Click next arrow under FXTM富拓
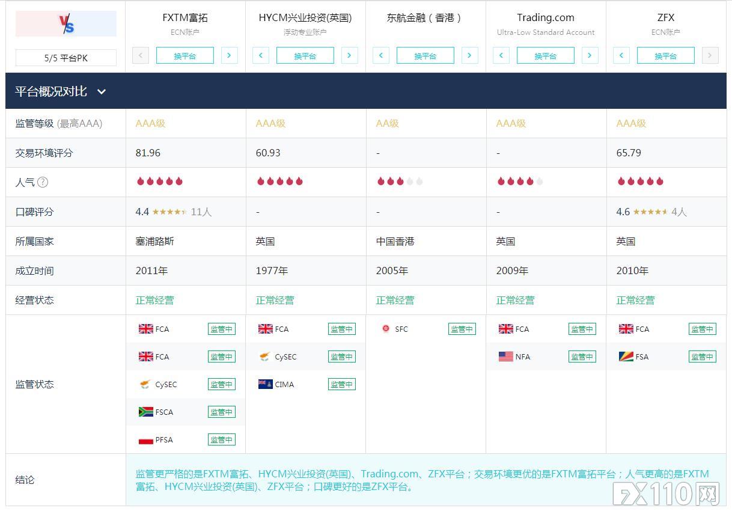Image resolution: width=732 pixels, height=514 pixels. [229, 56]
